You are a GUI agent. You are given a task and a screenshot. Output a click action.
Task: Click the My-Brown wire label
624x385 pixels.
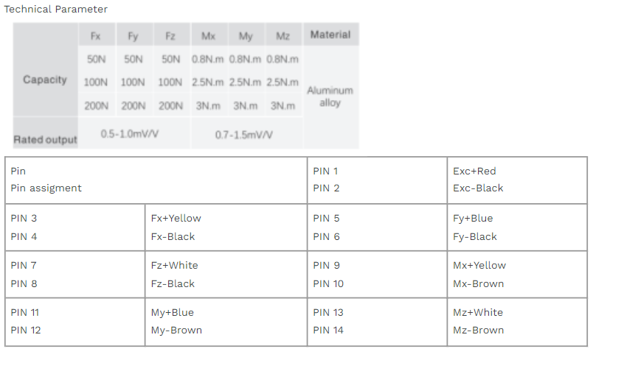[176, 331]
